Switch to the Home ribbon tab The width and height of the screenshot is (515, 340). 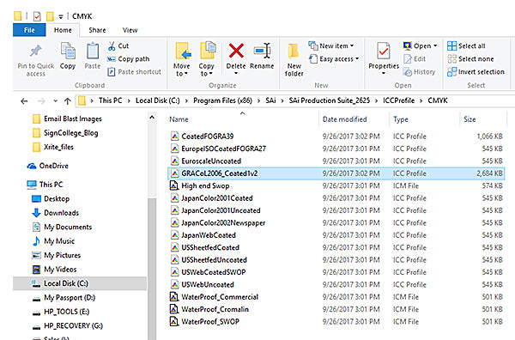click(x=63, y=30)
